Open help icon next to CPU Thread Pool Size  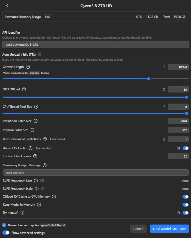click(x=36, y=107)
